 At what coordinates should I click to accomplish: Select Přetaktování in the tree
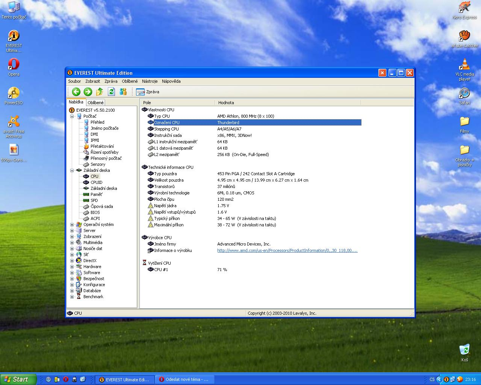point(102,146)
